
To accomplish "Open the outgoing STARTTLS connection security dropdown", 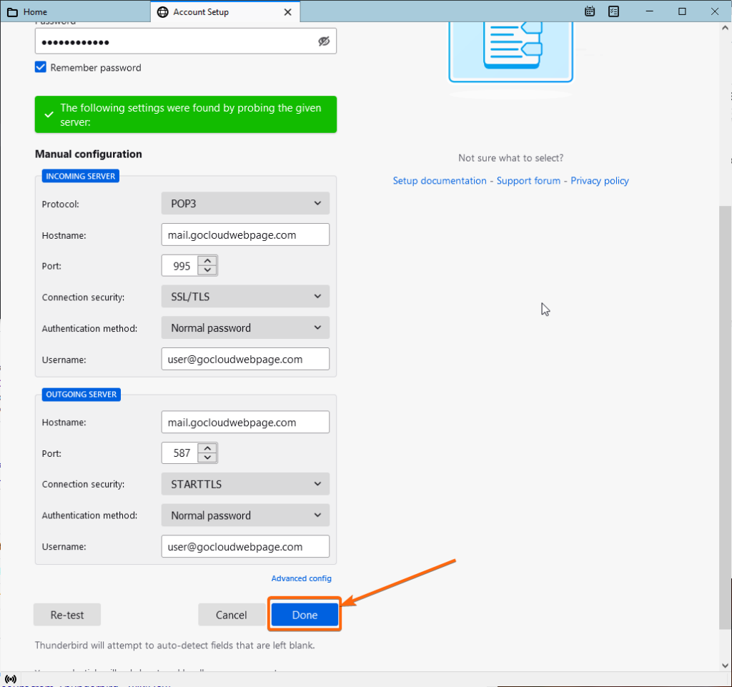I will (x=245, y=484).
